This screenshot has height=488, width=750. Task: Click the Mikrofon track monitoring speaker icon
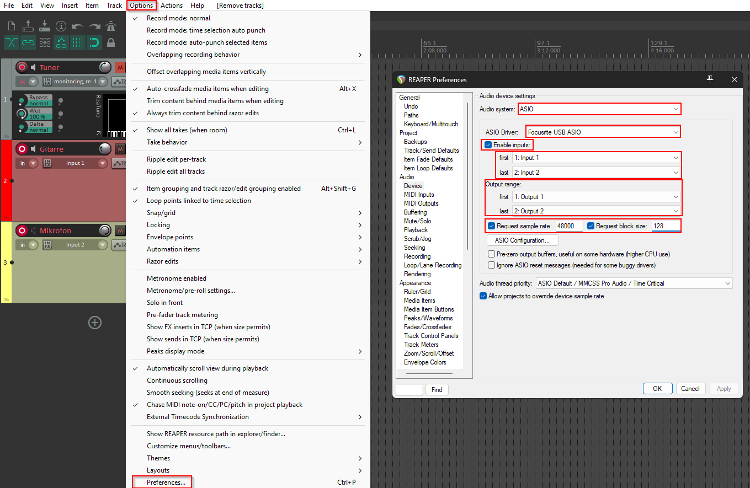(34, 230)
